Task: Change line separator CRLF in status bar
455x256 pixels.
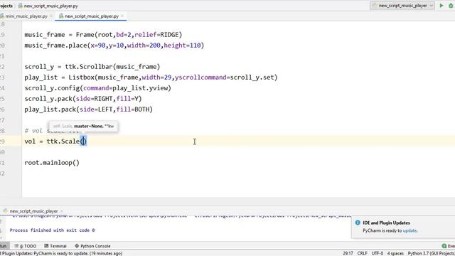Action: click(x=362, y=253)
